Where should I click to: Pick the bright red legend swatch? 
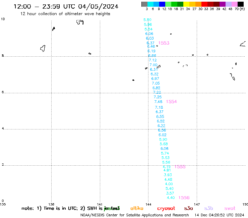click(x=204, y=4)
